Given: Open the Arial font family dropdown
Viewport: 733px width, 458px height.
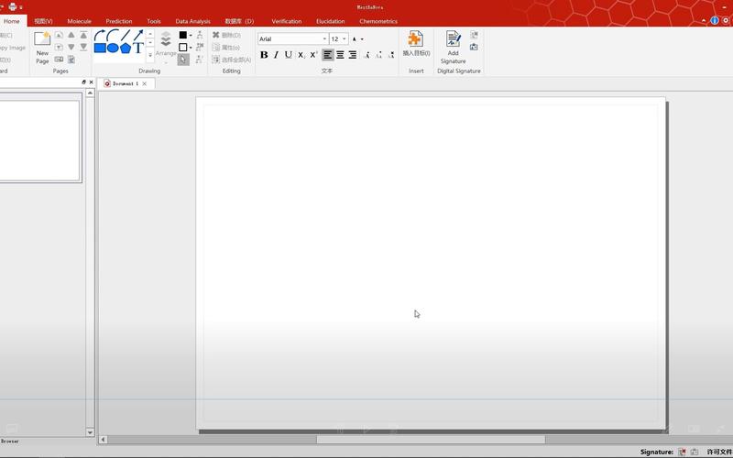Looking at the screenshot, I should click(324, 38).
